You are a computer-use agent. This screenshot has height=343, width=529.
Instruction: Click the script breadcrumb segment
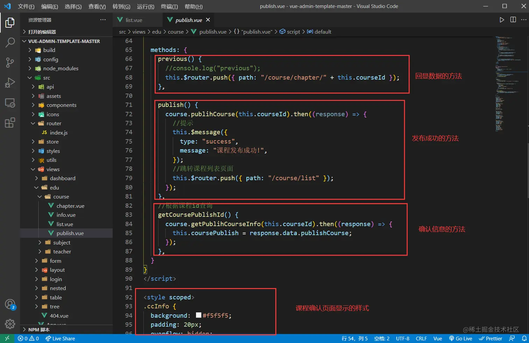pos(290,32)
